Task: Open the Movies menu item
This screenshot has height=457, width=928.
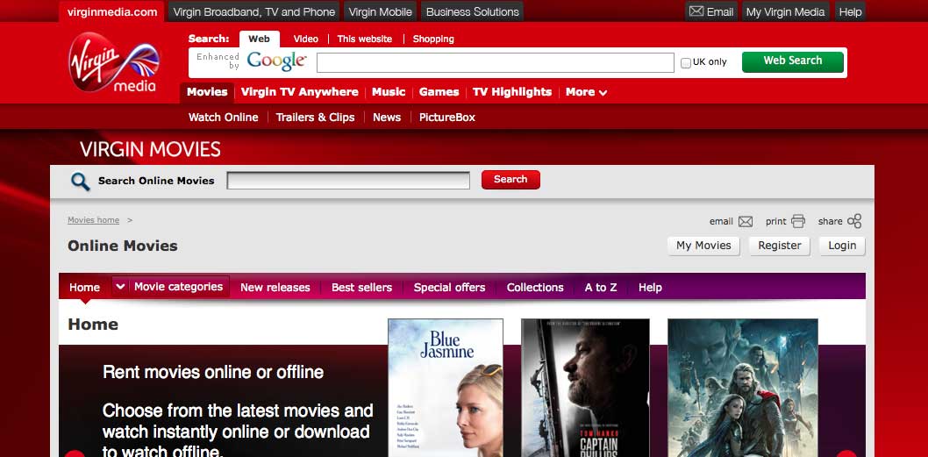Action: tap(207, 92)
